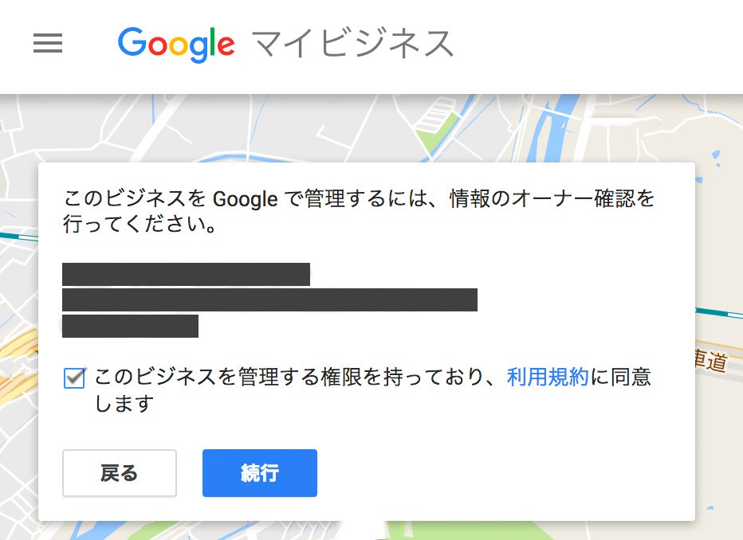
Task: Click the マイビジネス header title
Action: pos(352,44)
